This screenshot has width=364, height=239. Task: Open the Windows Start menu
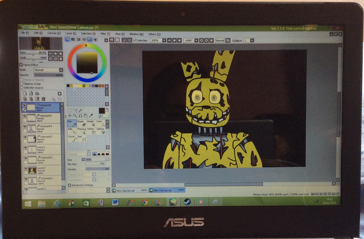28,204
